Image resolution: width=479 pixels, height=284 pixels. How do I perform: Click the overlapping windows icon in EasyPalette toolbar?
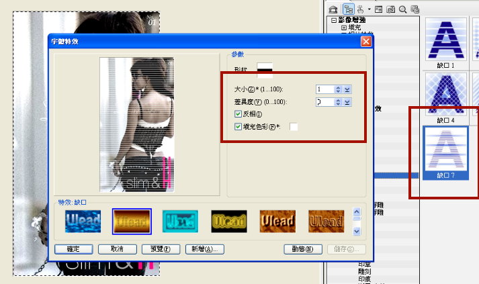pyautogui.click(x=415, y=9)
